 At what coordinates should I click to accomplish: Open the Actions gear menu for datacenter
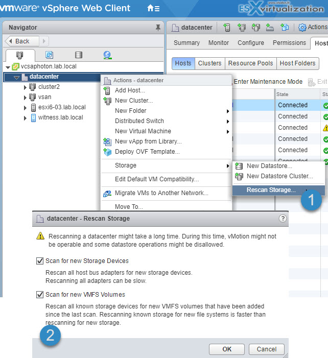click(x=312, y=27)
